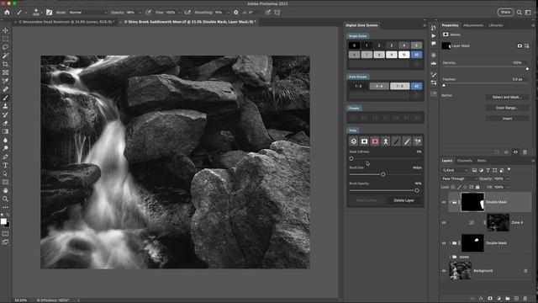Select the Type tool

point(6,165)
